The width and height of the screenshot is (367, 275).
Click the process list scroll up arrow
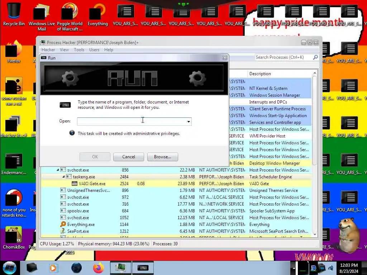(315, 73)
